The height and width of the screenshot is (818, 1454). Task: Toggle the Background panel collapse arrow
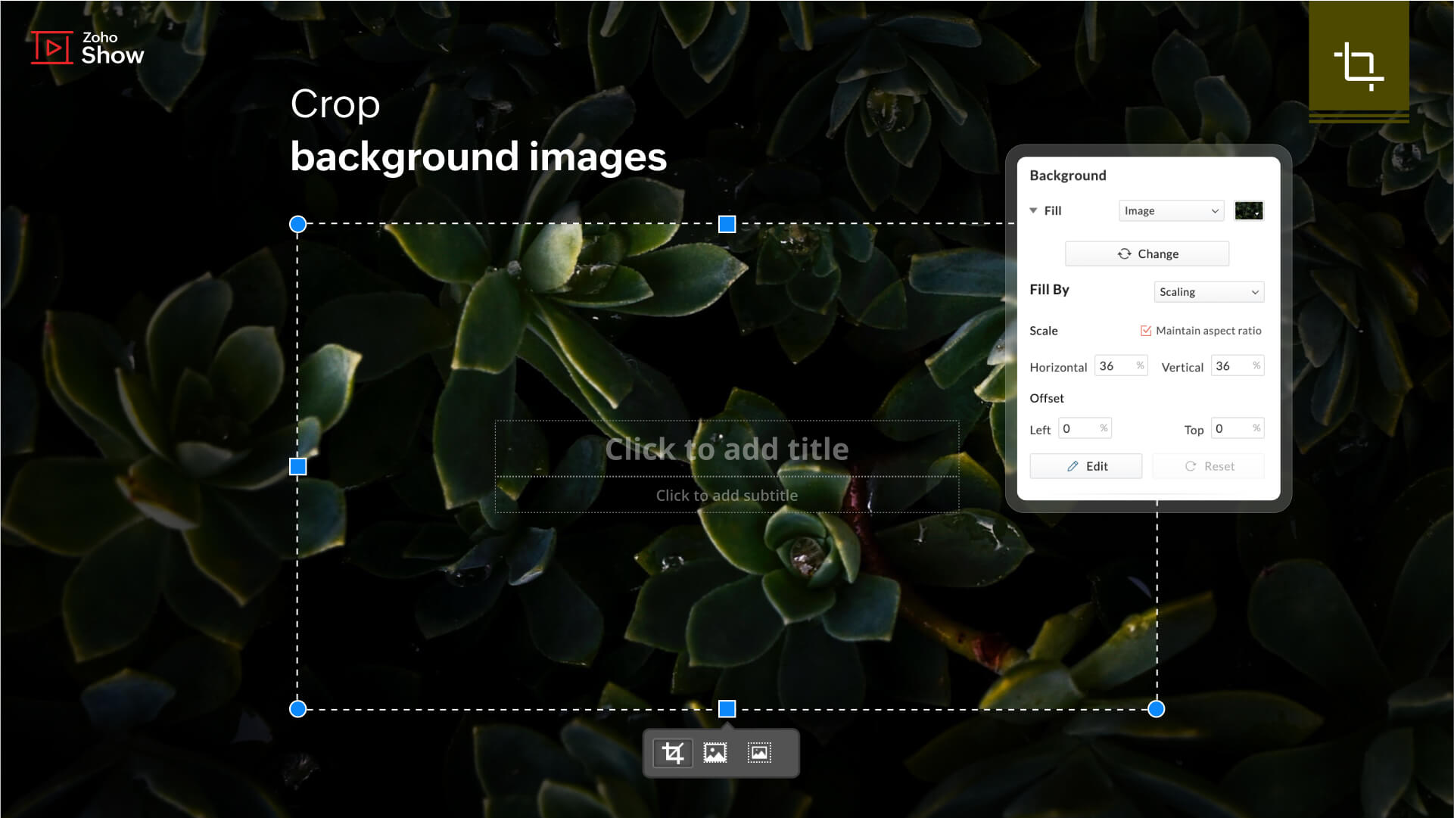1034,210
